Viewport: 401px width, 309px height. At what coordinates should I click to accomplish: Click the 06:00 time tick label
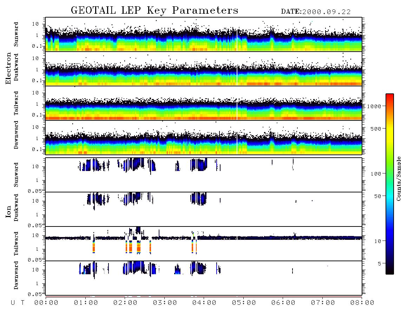coord(283,303)
